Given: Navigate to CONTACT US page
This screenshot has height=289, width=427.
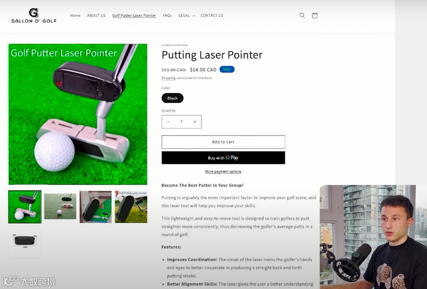Looking at the screenshot, I should click(212, 15).
